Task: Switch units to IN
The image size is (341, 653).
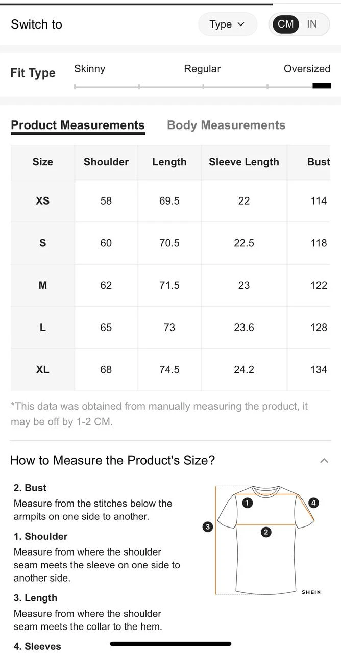Action: coord(312,24)
